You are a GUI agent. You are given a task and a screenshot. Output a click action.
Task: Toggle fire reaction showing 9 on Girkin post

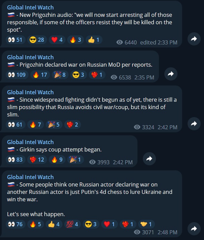click(x=57, y=160)
